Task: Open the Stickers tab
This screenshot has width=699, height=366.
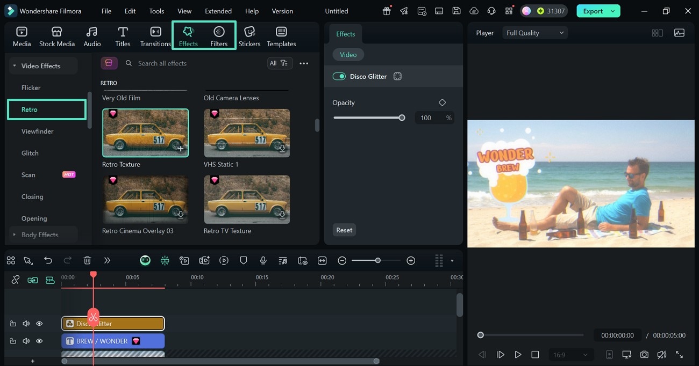Action: (249, 36)
